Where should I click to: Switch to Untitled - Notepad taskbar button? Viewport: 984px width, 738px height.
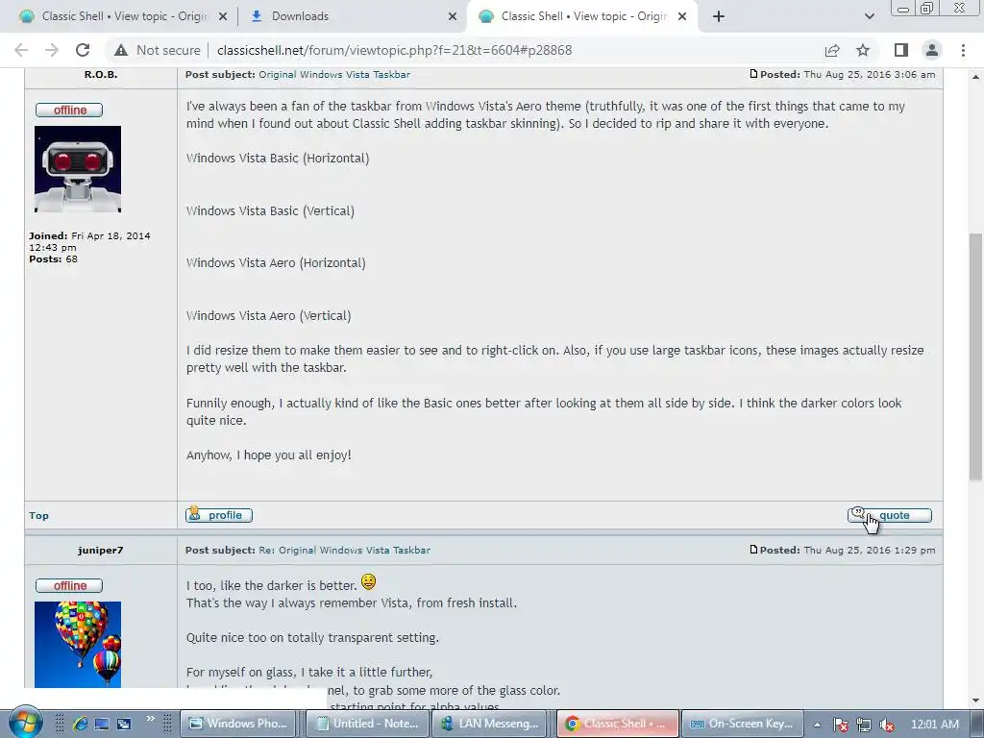click(368, 724)
